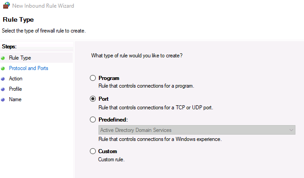The width and height of the screenshot is (304, 178).
Task: Select Action in the steps list
Action: (15, 79)
